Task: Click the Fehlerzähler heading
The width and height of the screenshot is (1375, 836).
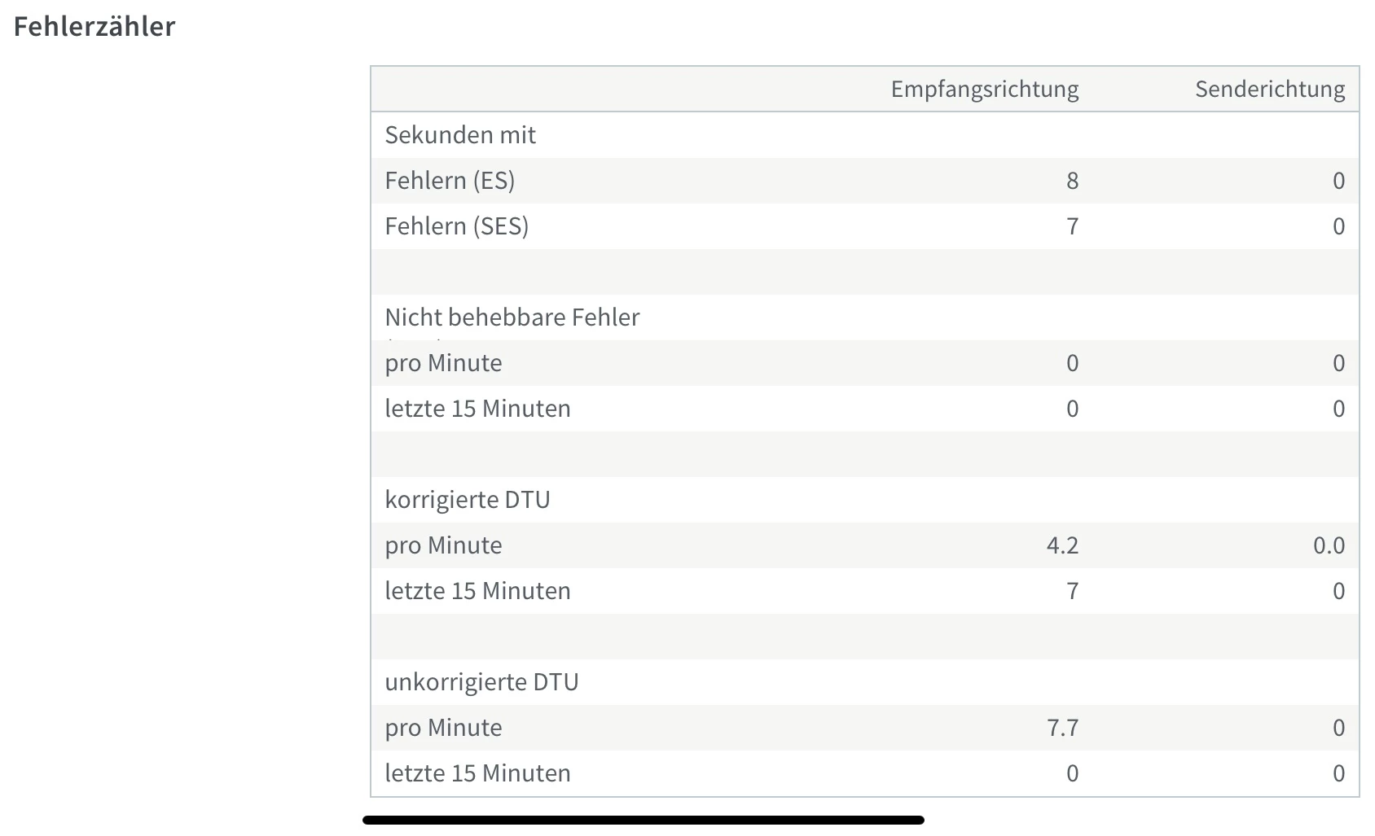Action: [94, 26]
